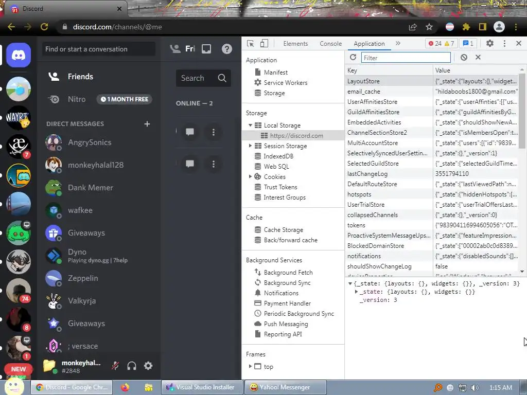Viewport: 527px width, 395px height.
Task: Open the Friends page
Action: coord(99,77)
